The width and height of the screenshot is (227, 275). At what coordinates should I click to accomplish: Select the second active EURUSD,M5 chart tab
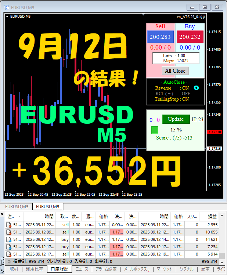pyautogui.click(x=48, y=207)
